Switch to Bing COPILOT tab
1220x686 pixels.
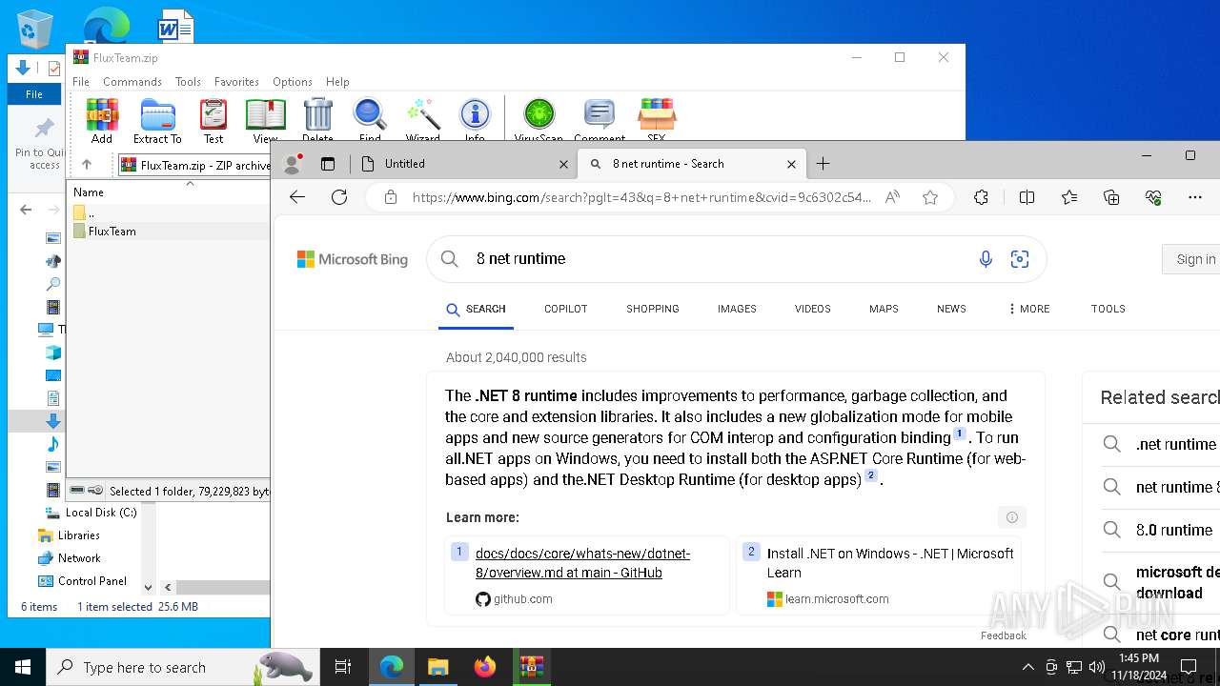565,309
